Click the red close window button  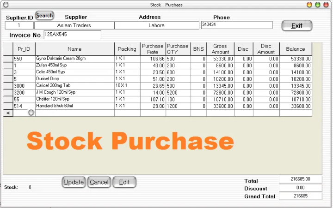click(x=326, y=5)
